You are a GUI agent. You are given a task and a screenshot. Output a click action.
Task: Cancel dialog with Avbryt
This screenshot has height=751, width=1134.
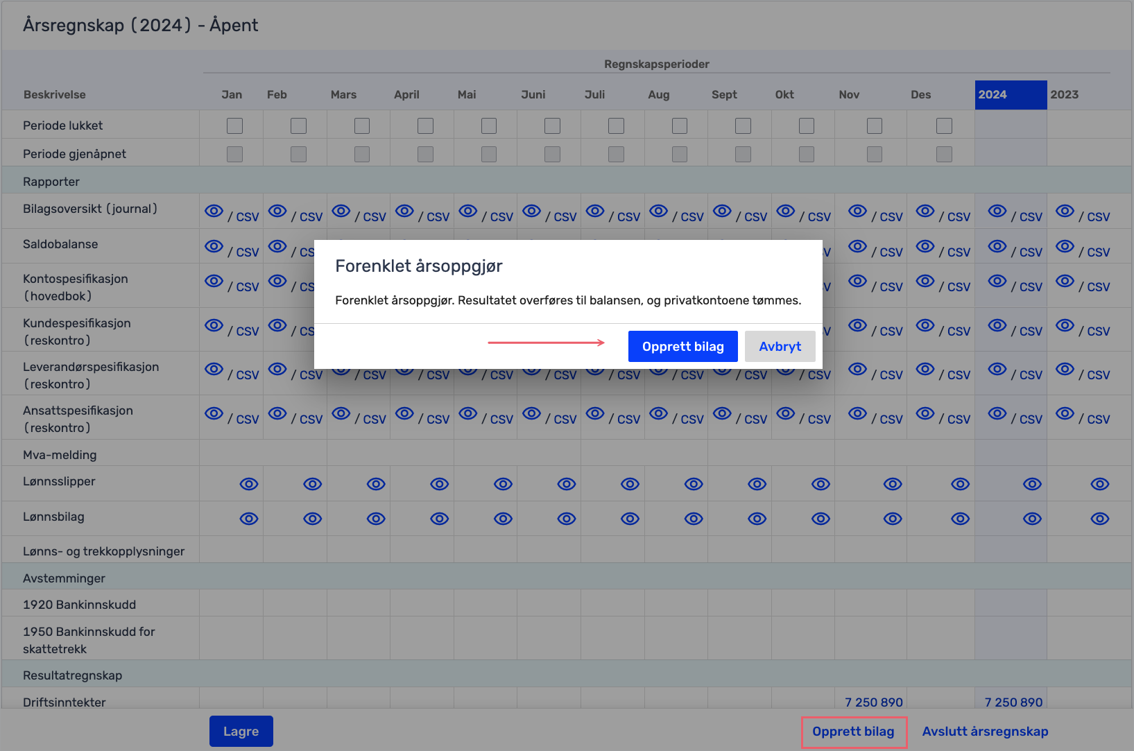coord(780,346)
